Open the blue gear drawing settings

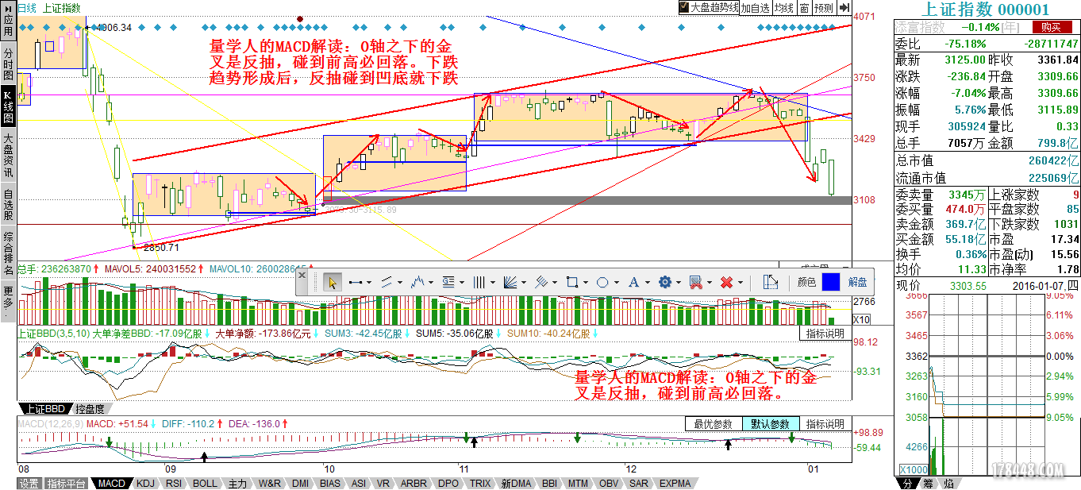point(665,282)
